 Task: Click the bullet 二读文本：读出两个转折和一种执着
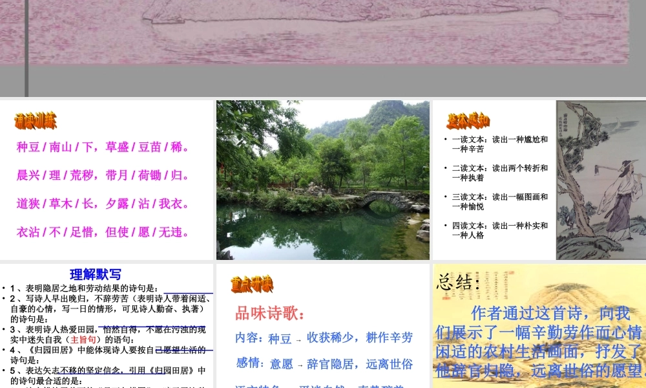coord(496,173)
